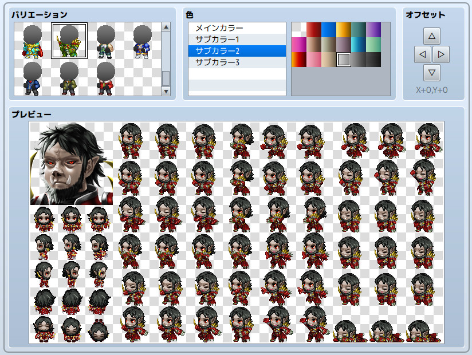The height and width of the screenshot is (355, 472).
Task: Click the large face portrait in preview
Action: click(72, 164)
